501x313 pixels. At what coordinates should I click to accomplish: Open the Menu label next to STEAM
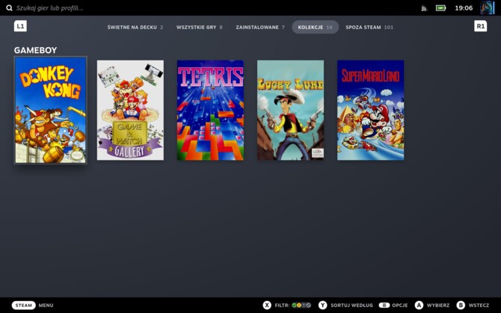tap(46, 306)
